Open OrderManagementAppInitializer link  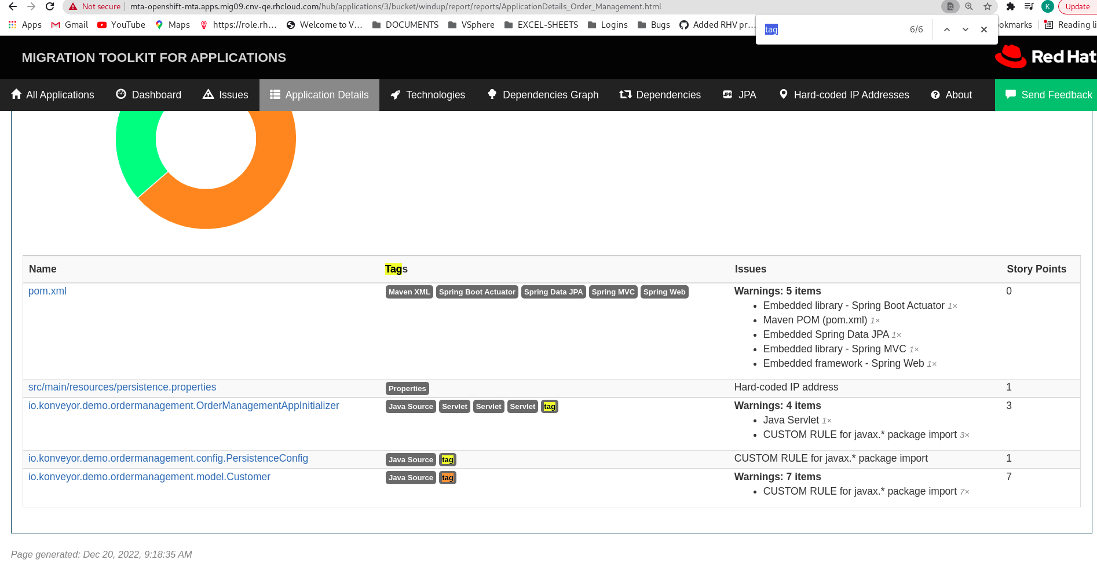[184, 406]
